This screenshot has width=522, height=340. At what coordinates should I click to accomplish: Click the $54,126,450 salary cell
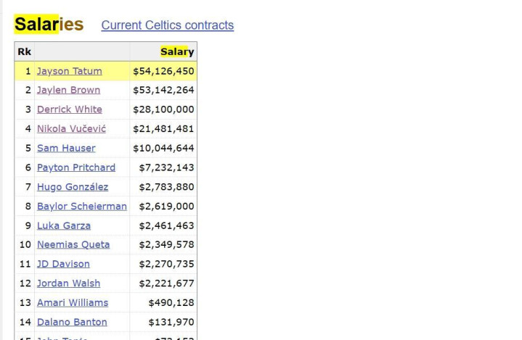163,71
